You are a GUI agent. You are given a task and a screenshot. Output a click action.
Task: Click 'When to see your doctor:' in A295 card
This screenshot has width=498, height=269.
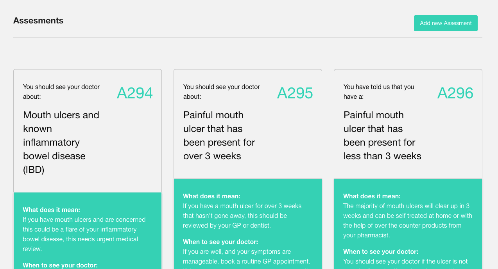coord(220,242)
